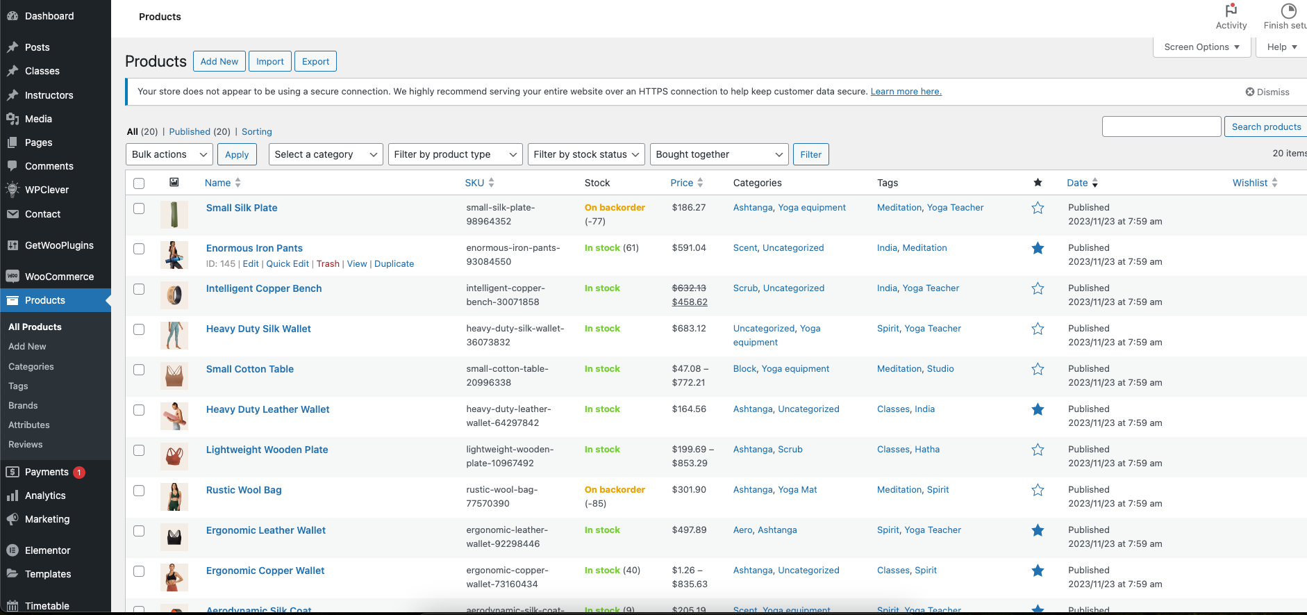Viewport: 1307px width, 615px height.
Task: Click the Analytics bar chart icon
Action: point(13,495)
